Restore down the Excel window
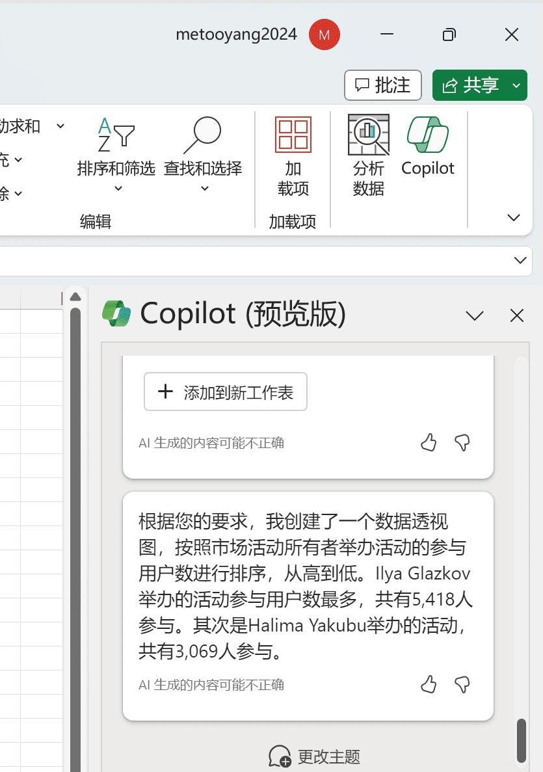The width and height of the screenshot is (543, 772). [449, 34]
